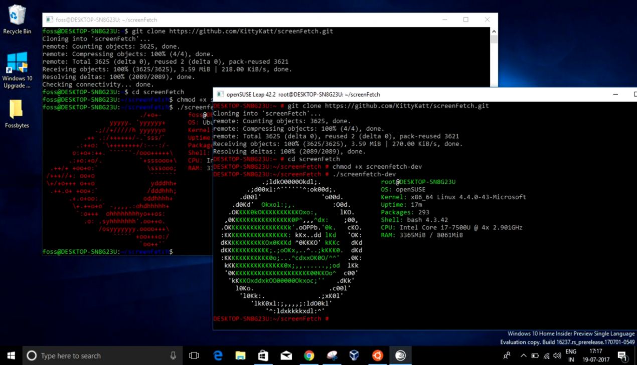This screenshot has height=365, width=637.
Task: Click 'cd screenFetch' command in Ubuntu terminal
Action: point(157,92)
